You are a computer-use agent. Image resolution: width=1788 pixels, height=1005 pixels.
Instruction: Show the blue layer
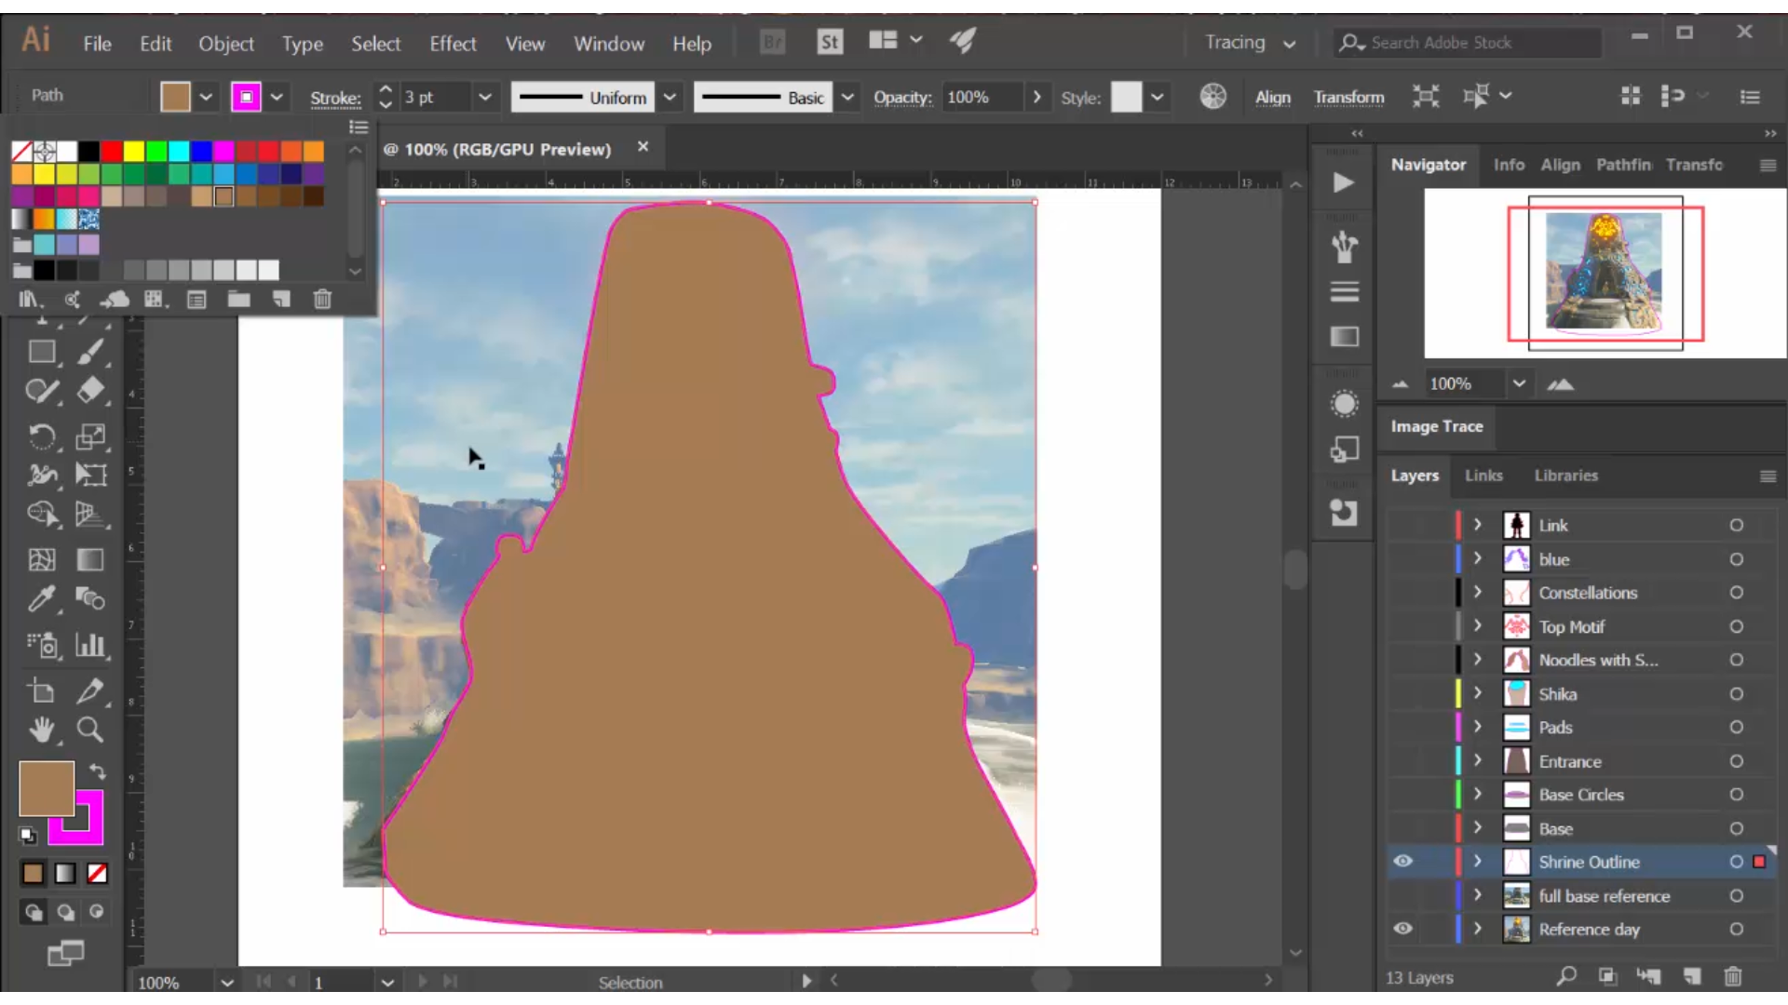[x=1402, y=559]
